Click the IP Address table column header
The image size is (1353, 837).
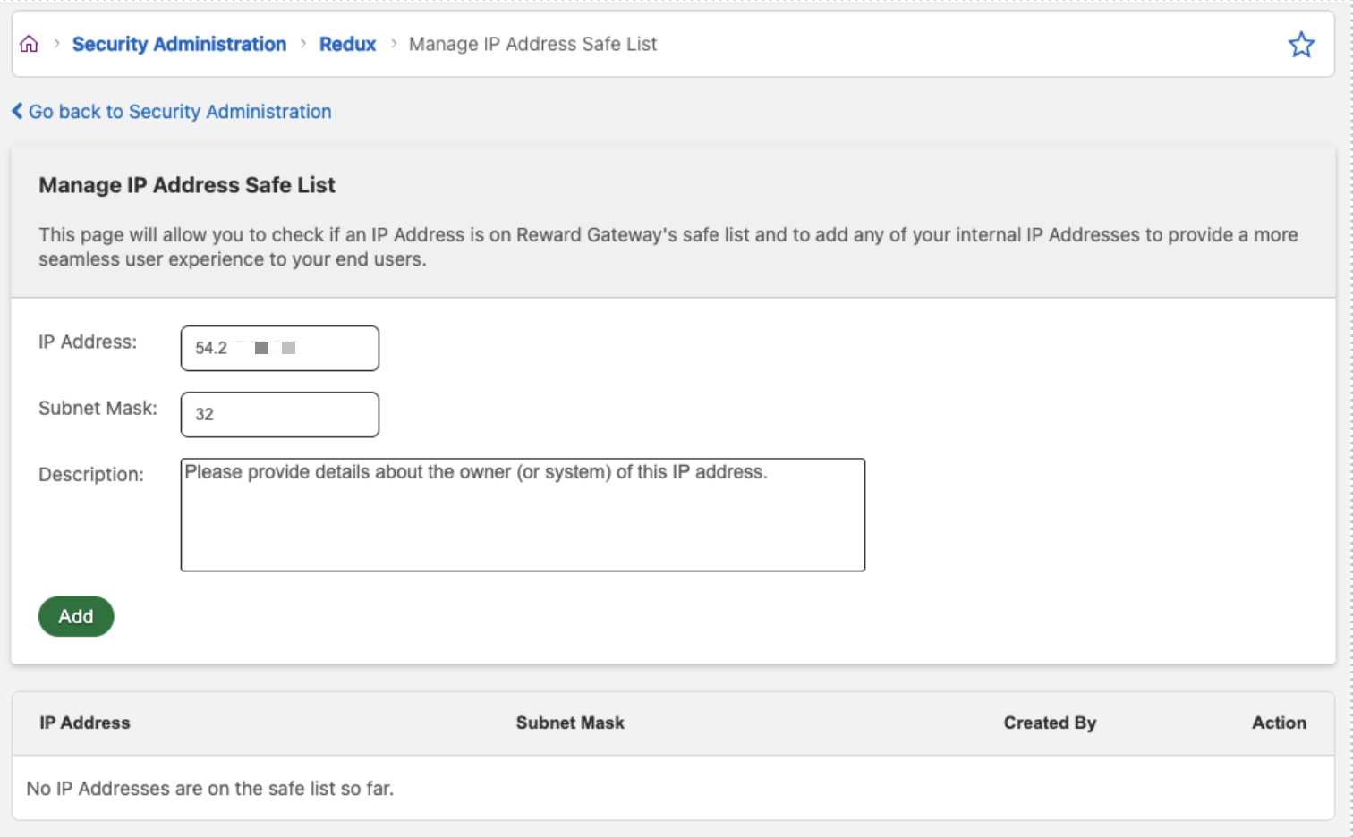(84, 723)
